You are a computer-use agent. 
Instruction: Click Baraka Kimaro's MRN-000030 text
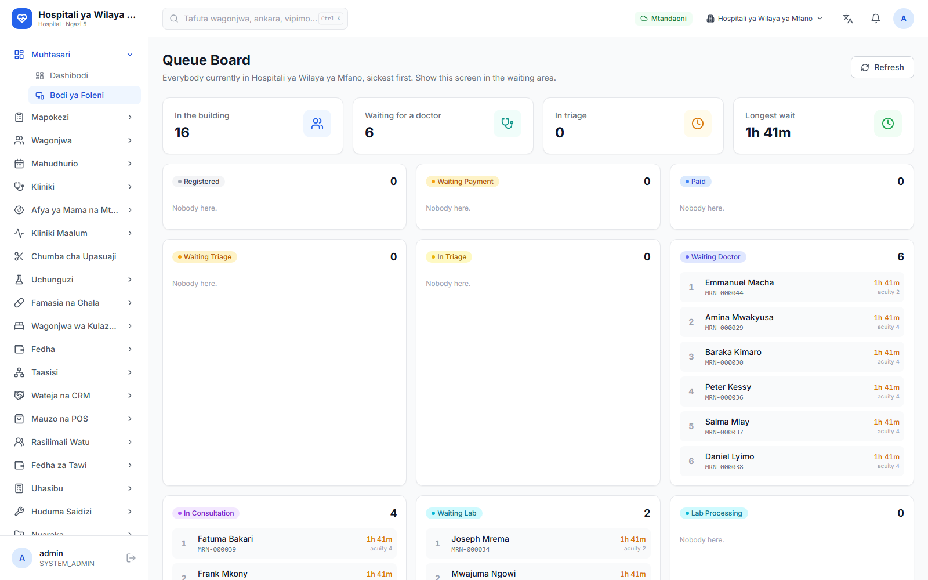coord(724,362)
